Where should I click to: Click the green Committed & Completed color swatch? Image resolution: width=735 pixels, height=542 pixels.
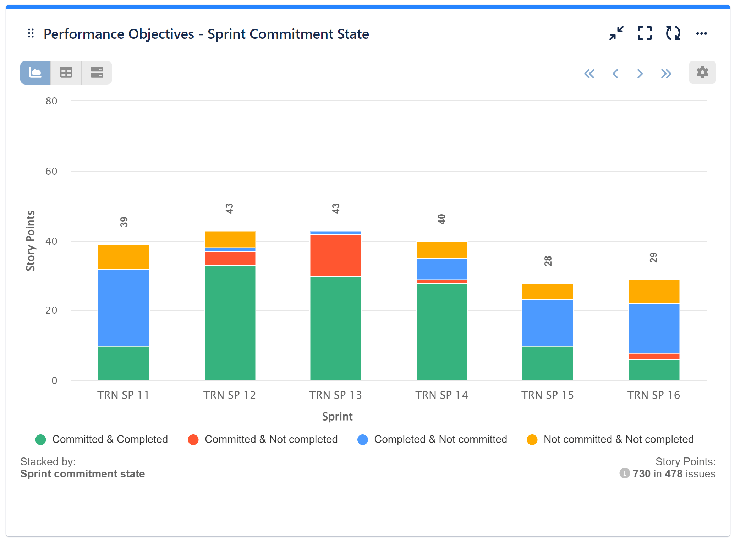(42, 439)
